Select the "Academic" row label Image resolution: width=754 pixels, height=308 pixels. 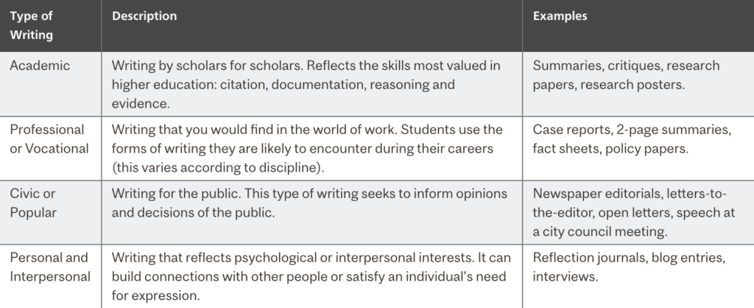tap(40, 66)
